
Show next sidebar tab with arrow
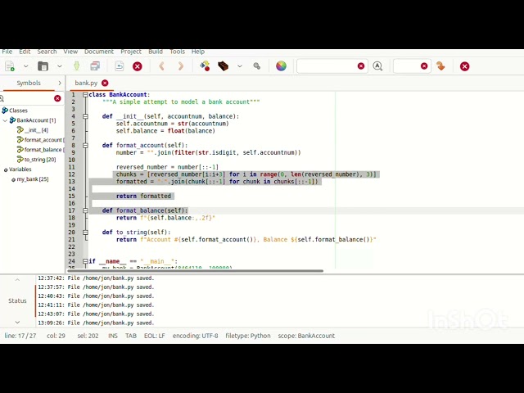pyautogui.click(x=60, y=83)
